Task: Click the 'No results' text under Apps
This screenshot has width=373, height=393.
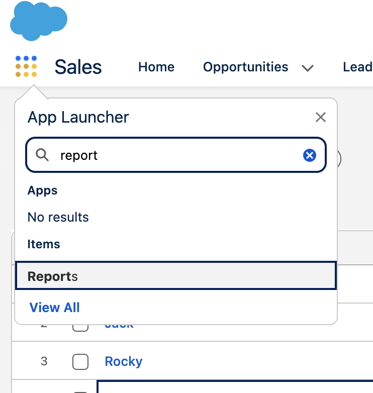Action: point(58,217)
